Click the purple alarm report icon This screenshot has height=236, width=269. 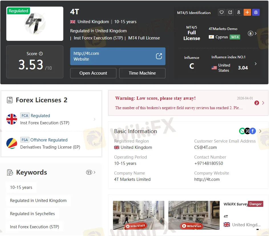[x=256, y=12]
